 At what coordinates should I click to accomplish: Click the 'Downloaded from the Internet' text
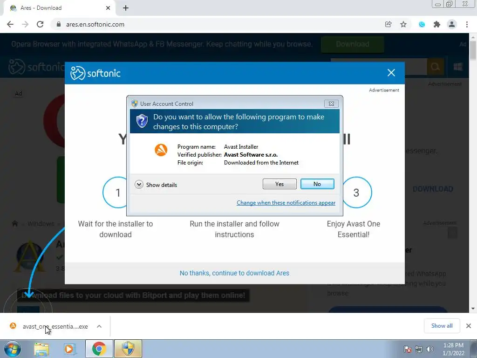(261, 163)
